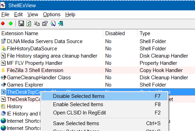This screenshot has height=131, width=195.
Task: Click the first Internet Shortcut globe icon
Action: [x=3, y=121]
